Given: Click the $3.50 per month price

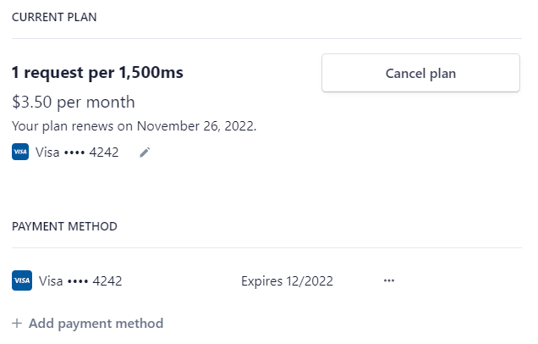Looking at the screenshot, I should point(74,102).
